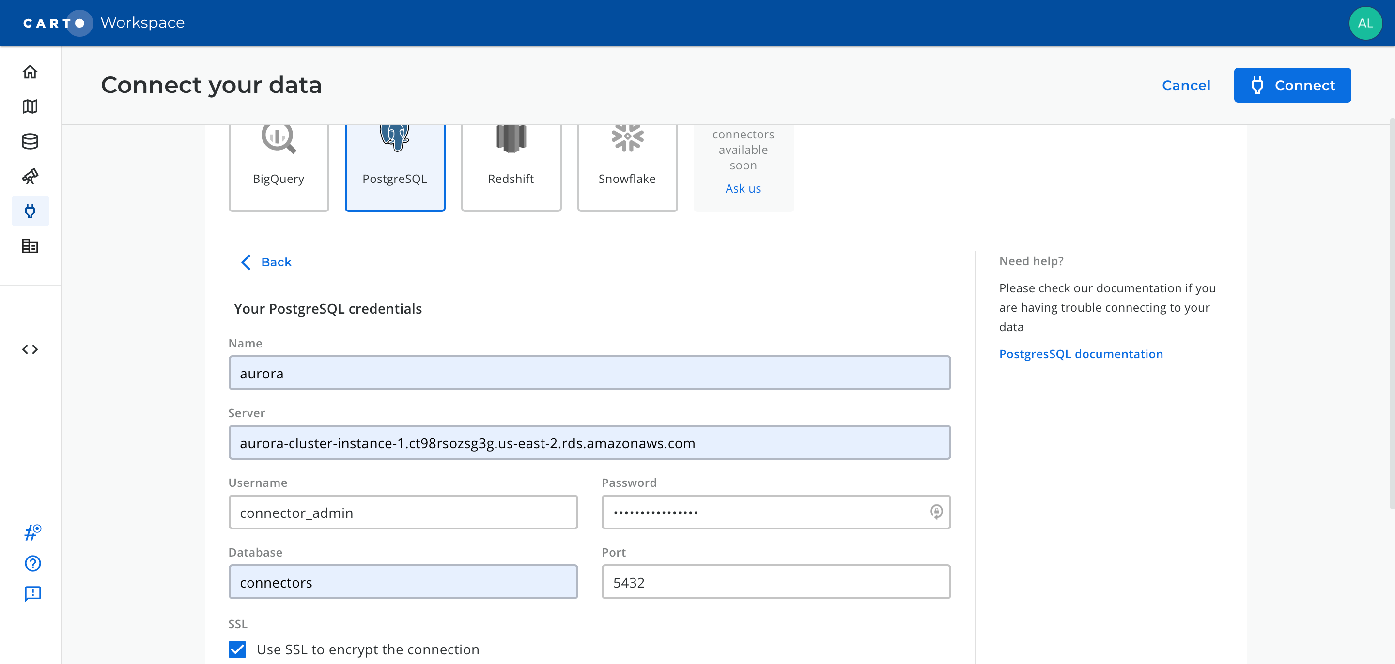This screenshot has height=664, width=1395.
Task: Select the BigQuery connector card
Action: pyautogui.click(x=279, y=167)
